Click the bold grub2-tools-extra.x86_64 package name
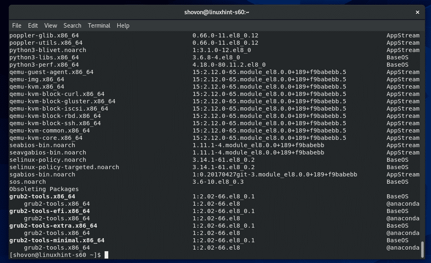The image size is (431, 263). [x=53, y=226]
